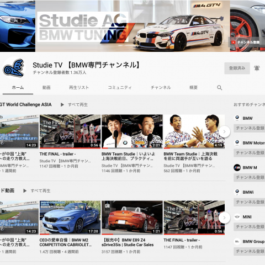Open the 2:21 BMW Team Studie interview thumbnail
Viewport: 265px width, 265px height.
coord(132,131)
